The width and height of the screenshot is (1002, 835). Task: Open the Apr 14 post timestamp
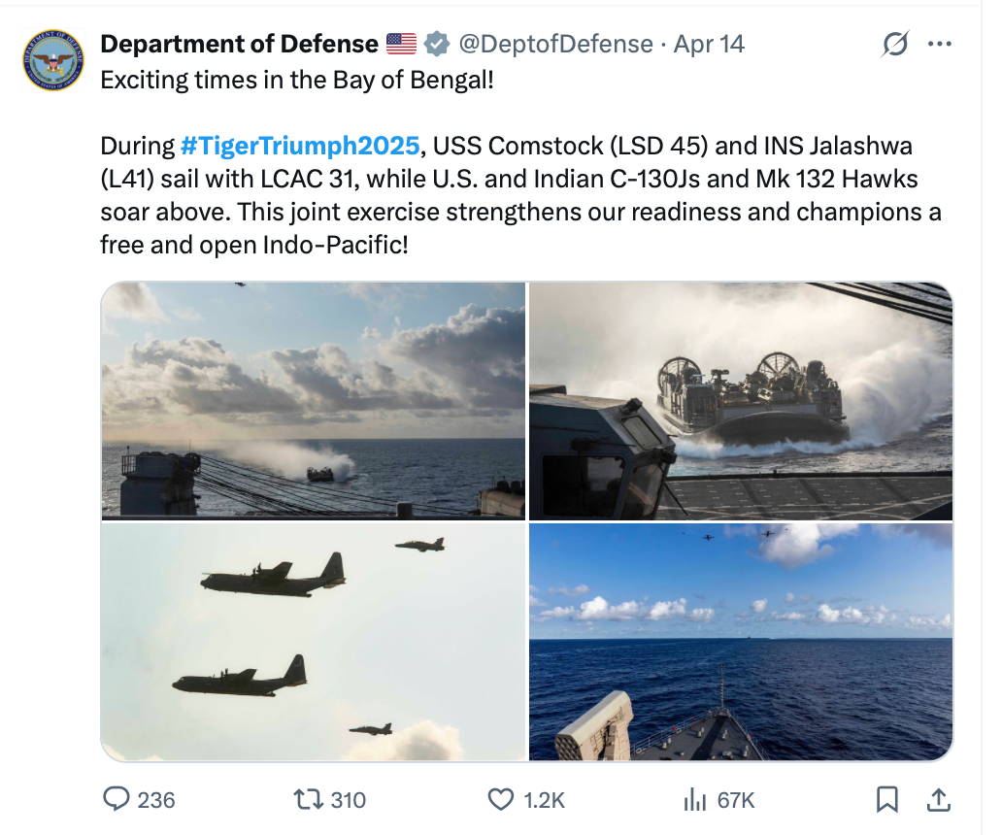tap(709, 44)
